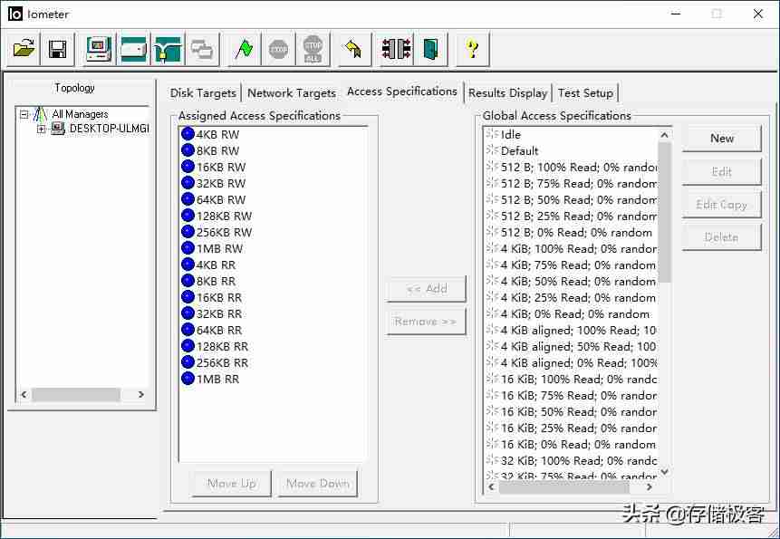Screen dimensions: 780x539
Task: Click the All Managers topology icon
Action: point(40,114)
